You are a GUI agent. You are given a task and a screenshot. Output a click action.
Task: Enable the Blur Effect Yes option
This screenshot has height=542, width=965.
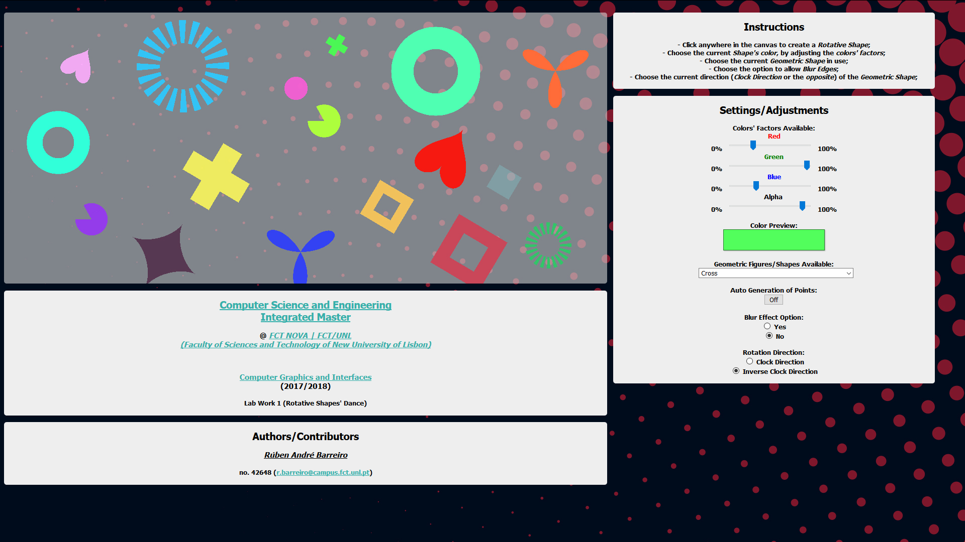767,326
